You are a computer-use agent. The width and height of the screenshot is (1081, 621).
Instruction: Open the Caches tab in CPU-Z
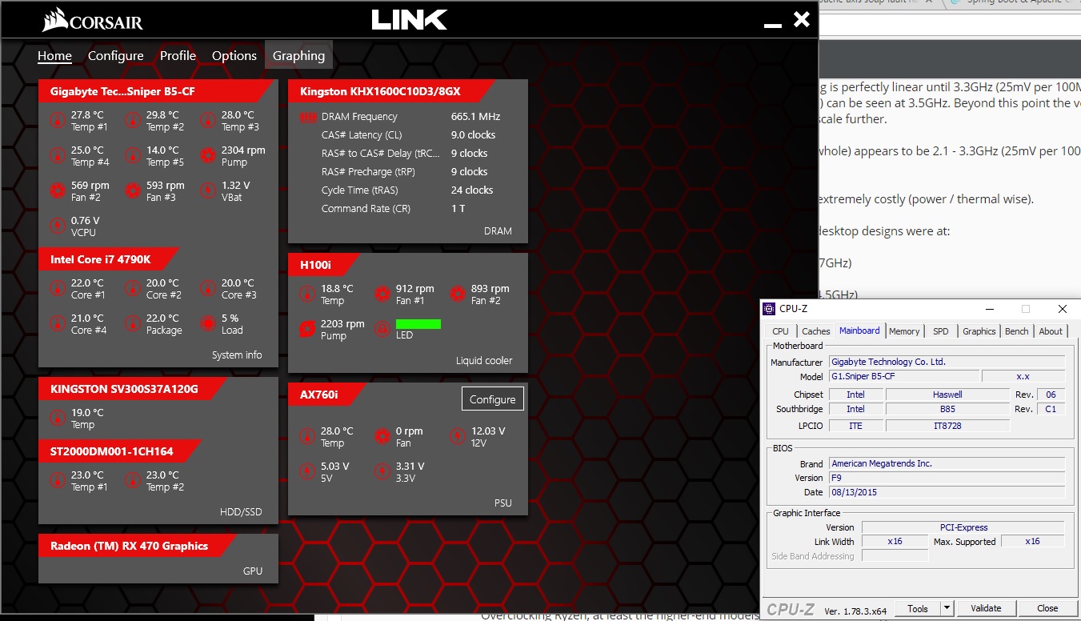(815, 331)
